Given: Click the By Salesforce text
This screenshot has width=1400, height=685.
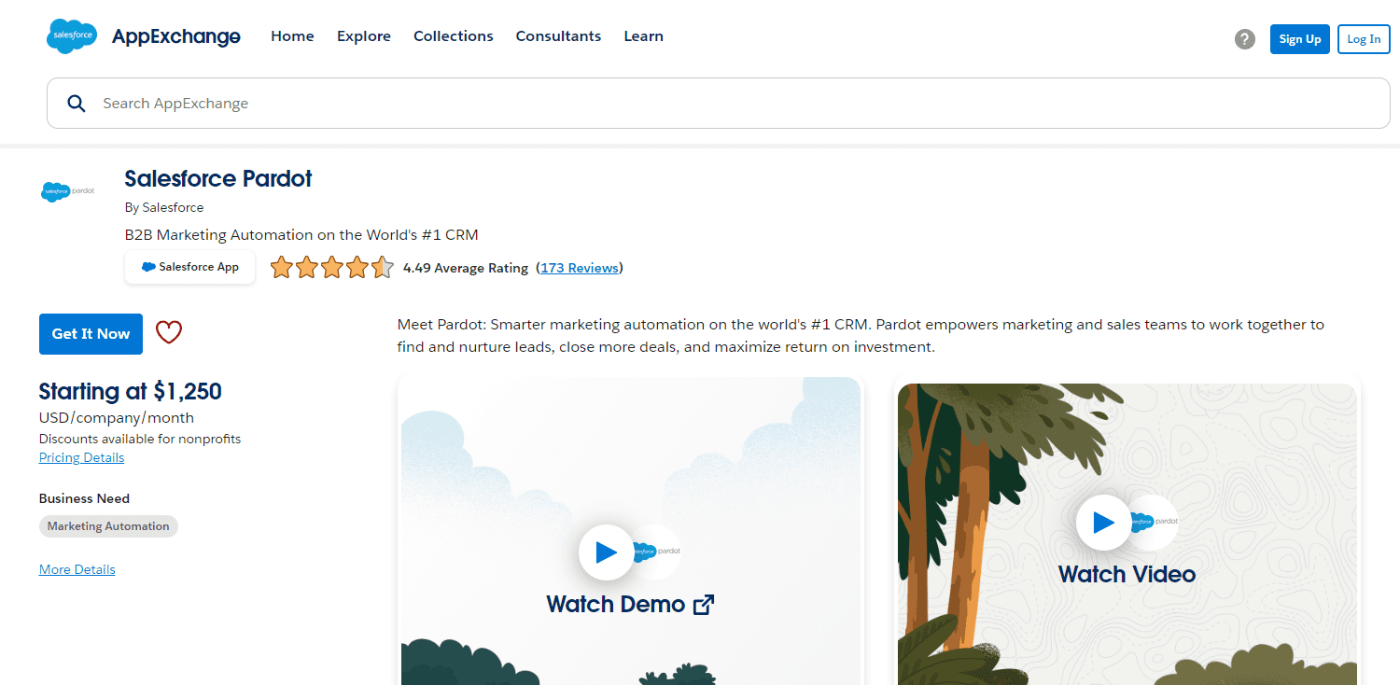Looking at the screenshot, I should (164, 207).
